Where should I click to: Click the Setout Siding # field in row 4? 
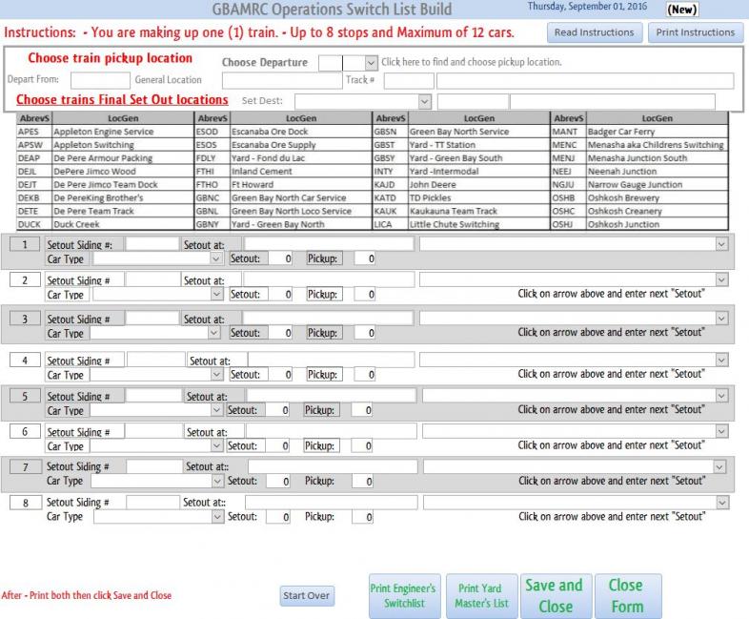(155, 360)
